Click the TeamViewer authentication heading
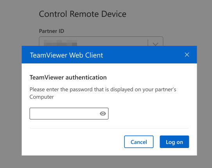Screen dimensions: 212x168 (x=68, y=78)
